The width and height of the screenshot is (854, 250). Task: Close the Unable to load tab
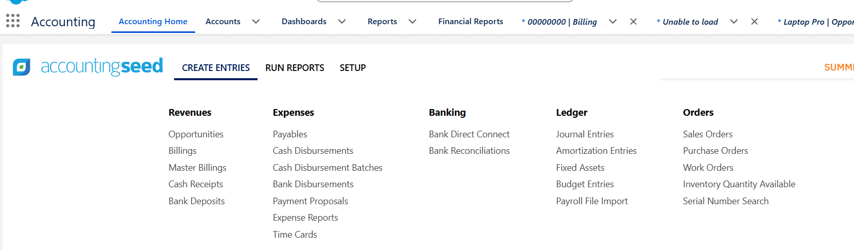point(754,22)
